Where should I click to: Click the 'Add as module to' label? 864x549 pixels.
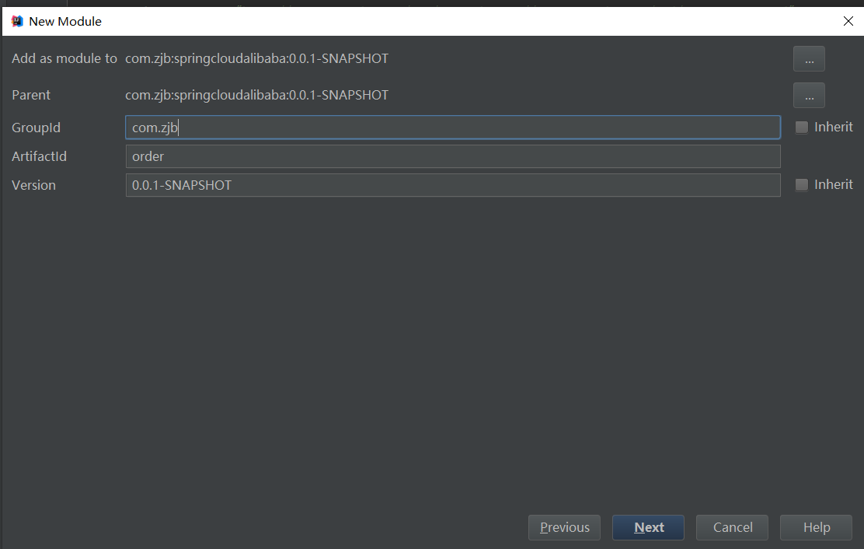64,58
